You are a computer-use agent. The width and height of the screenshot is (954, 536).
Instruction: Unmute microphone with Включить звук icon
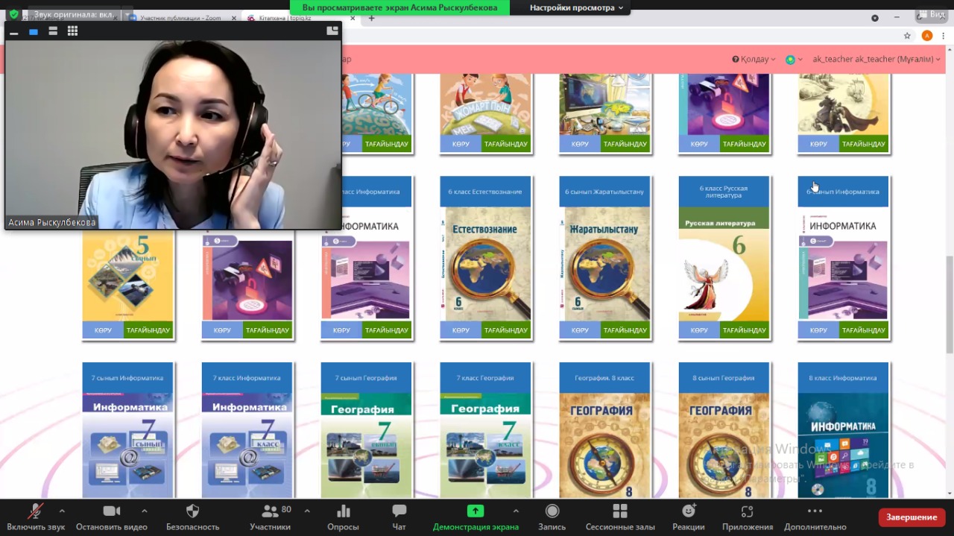[35, 511]
